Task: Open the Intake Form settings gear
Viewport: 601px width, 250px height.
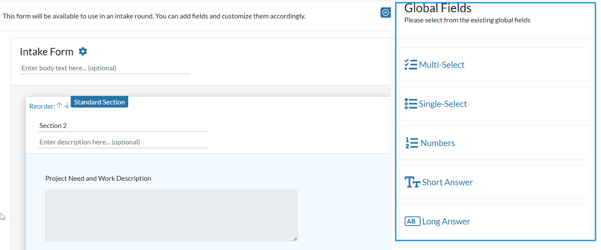Action: tap(83, 51)
